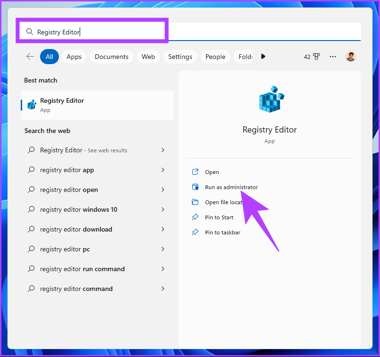Click the Open file location folder icon
380x357 pixels.
pyautogui.click(x=195, y=202)
